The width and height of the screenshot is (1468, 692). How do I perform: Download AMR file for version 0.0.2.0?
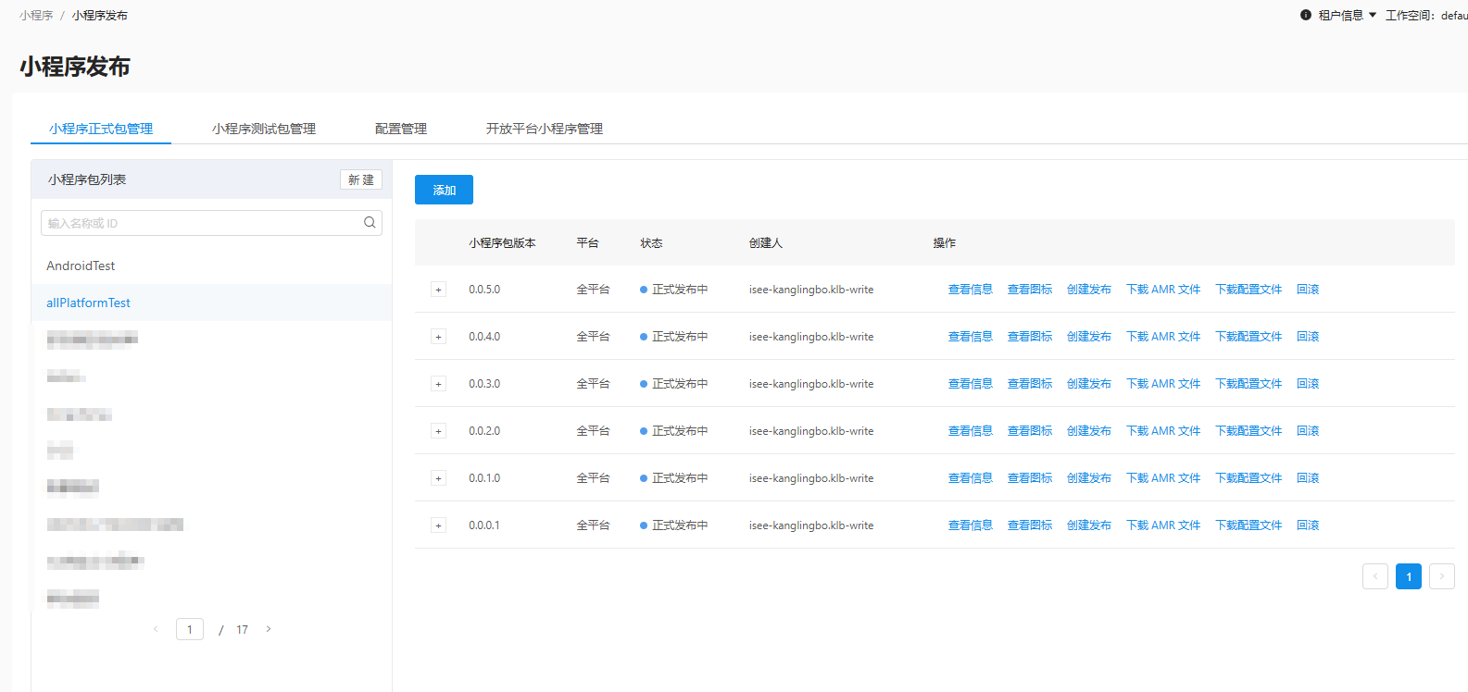click(x=1162, y=431)
